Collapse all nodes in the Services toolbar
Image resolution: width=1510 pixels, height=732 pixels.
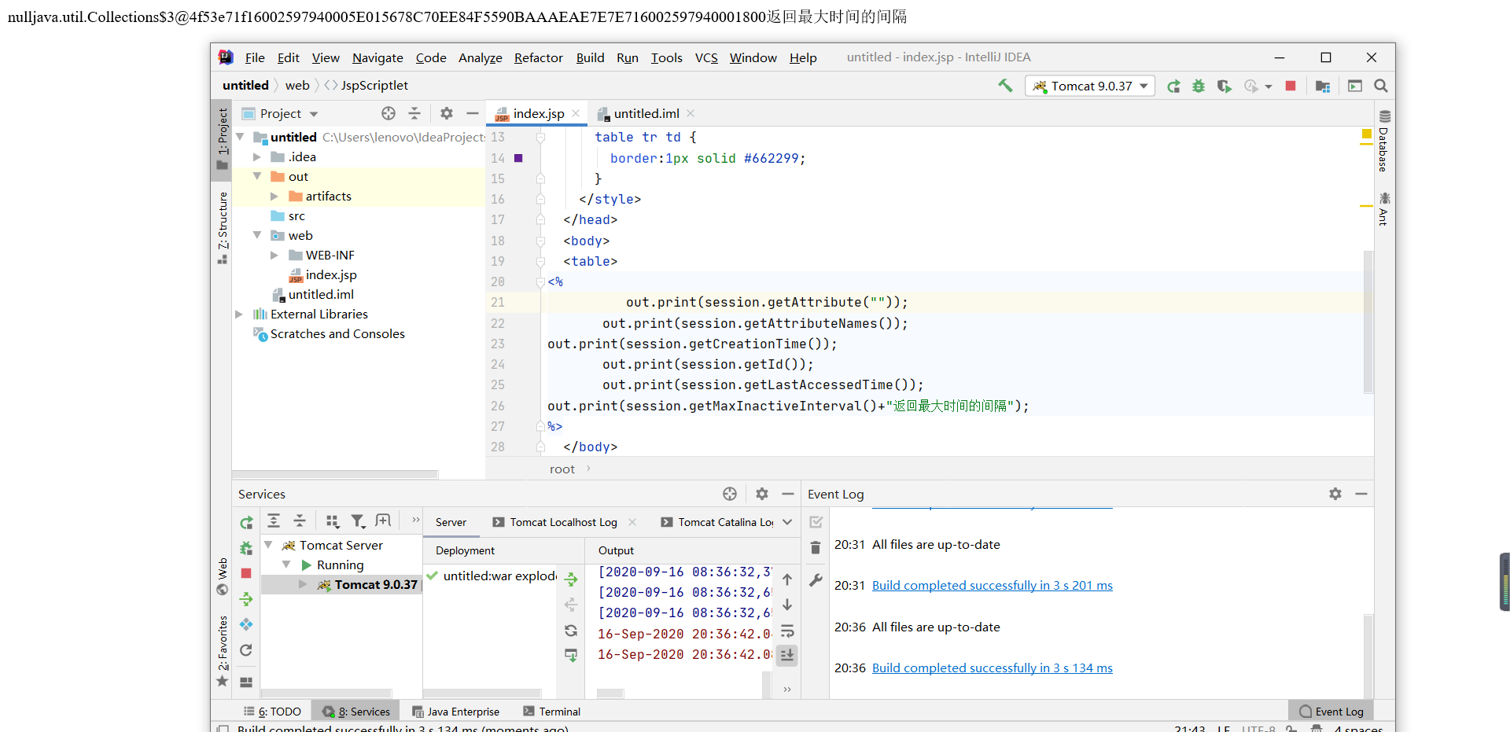coord(300,520)
